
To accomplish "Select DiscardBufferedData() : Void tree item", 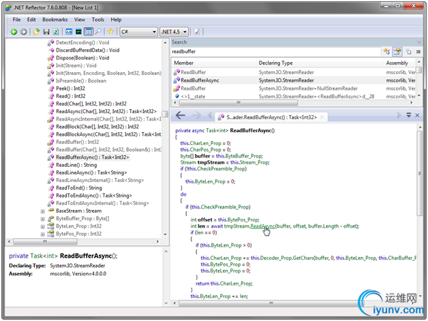I will 88,50.
